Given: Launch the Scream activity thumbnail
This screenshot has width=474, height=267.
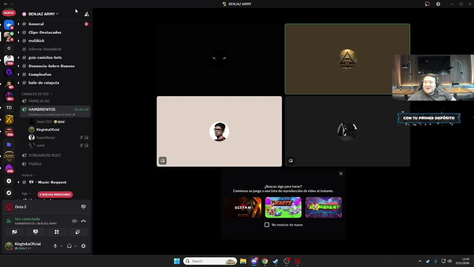Looking at the screenshot, I should point(243,207).
